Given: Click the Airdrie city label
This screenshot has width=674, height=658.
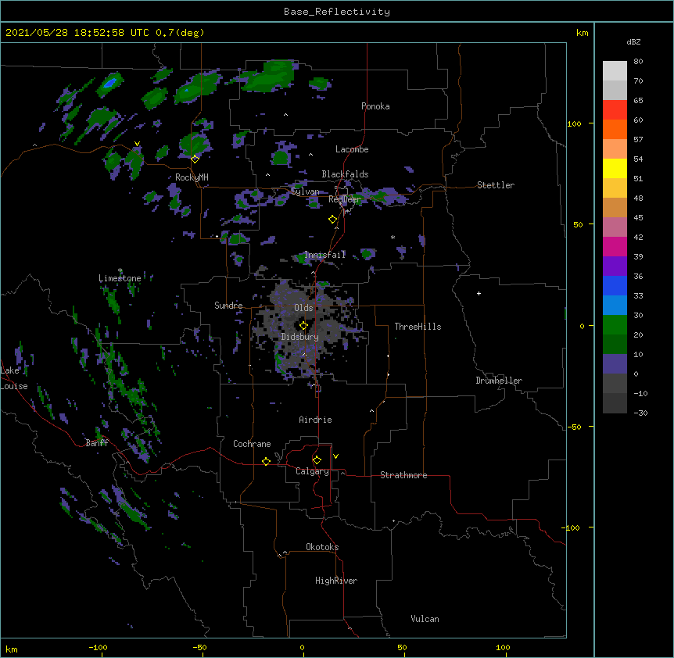Looking at the screenshot, I should point(316,420).
